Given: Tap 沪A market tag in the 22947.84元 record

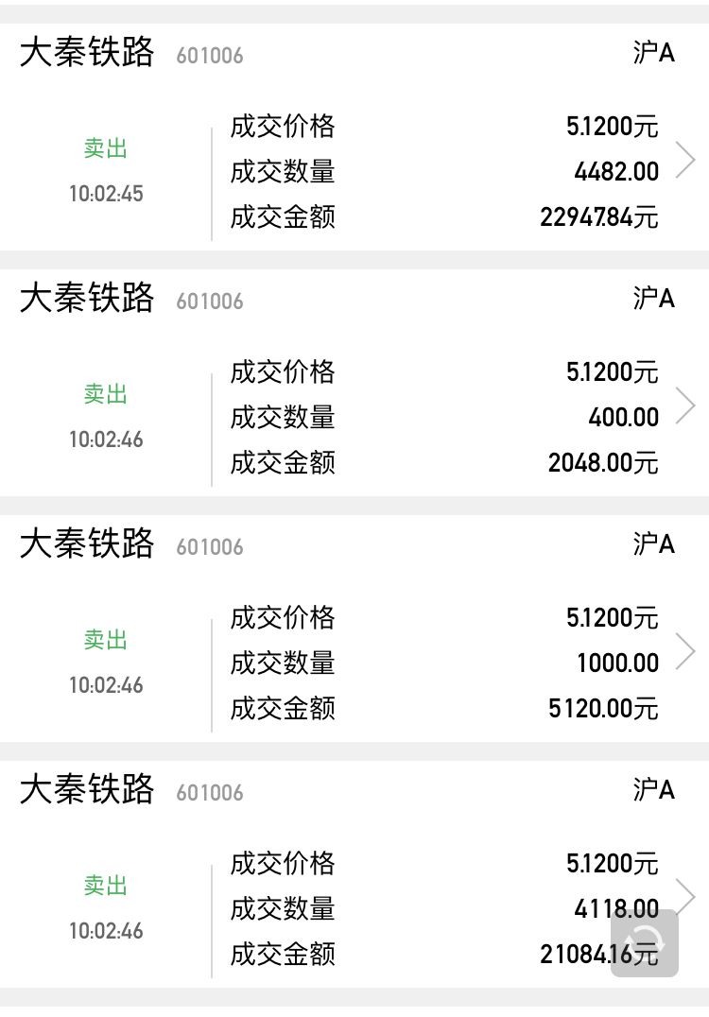Looking at the screenshot, I should click(x=654, y=52).
